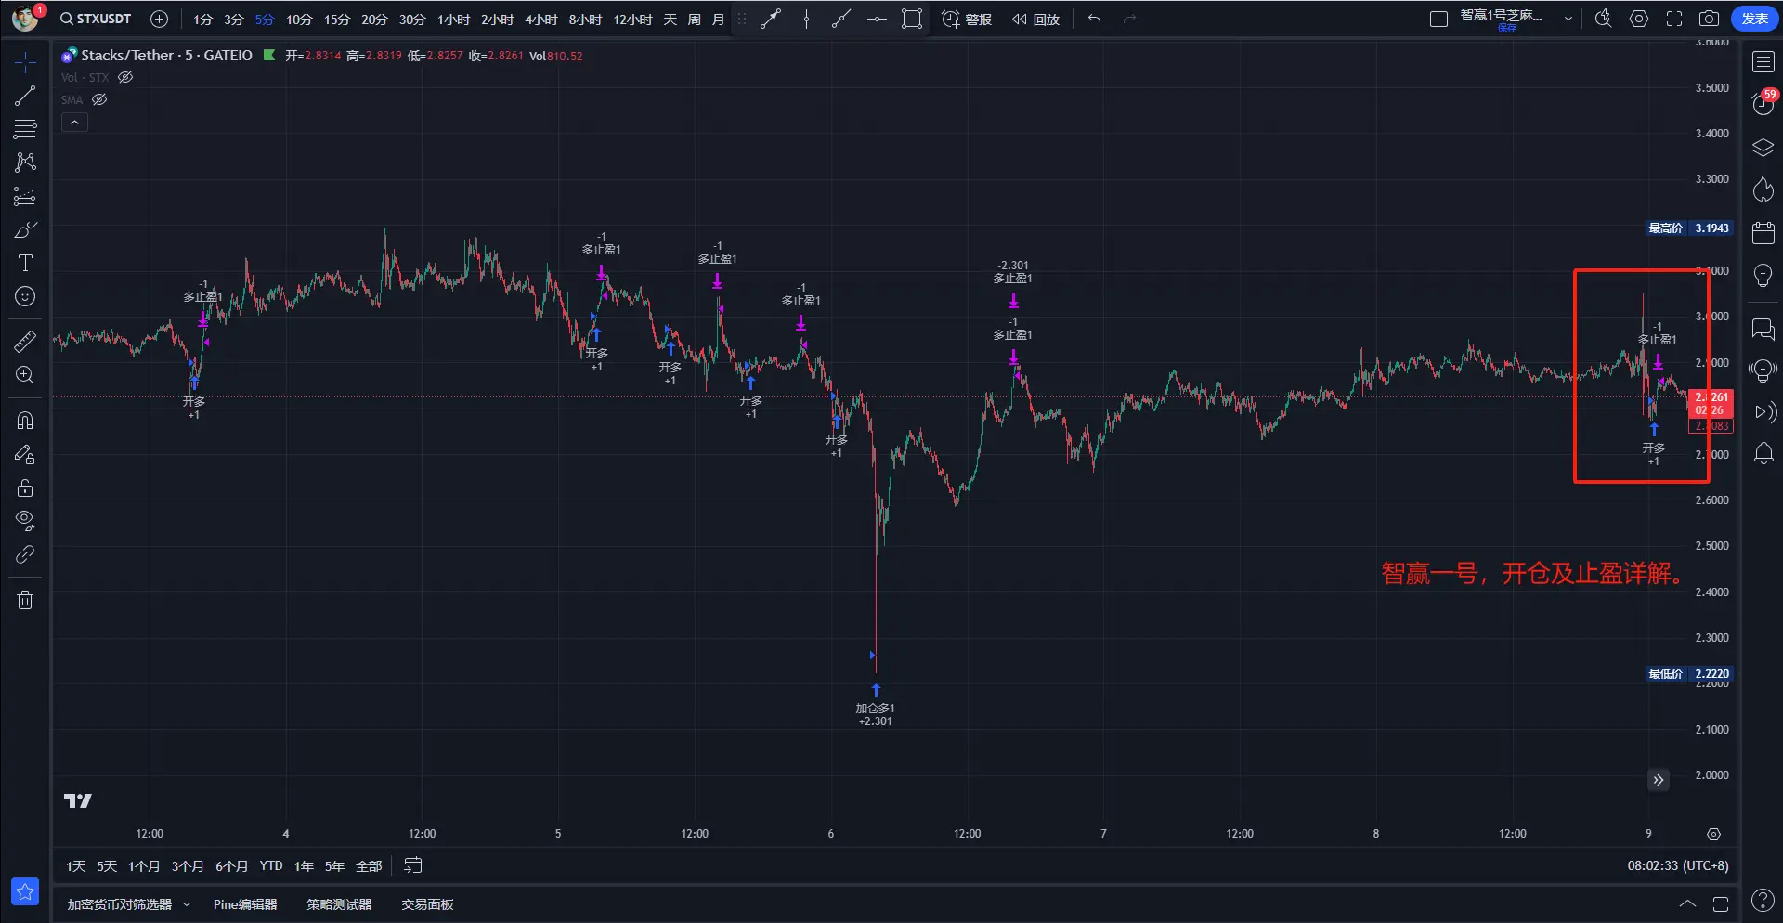The height and width of the screenshot is (923, 1783).
Task: Collapse the indicator legend
Action: [74, 123]
